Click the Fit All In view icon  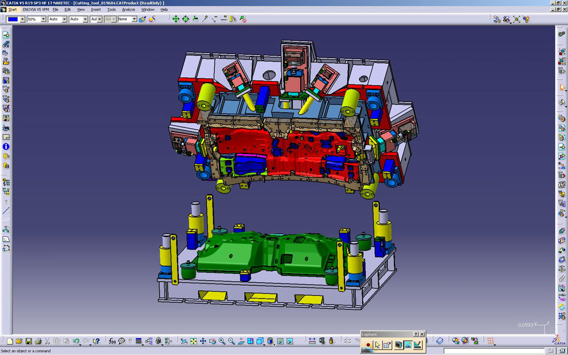point(194,341)
